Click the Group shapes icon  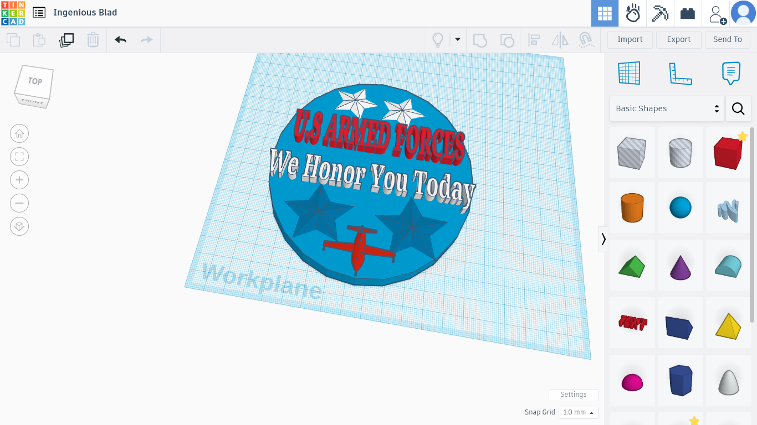click(x=480, y=40)
